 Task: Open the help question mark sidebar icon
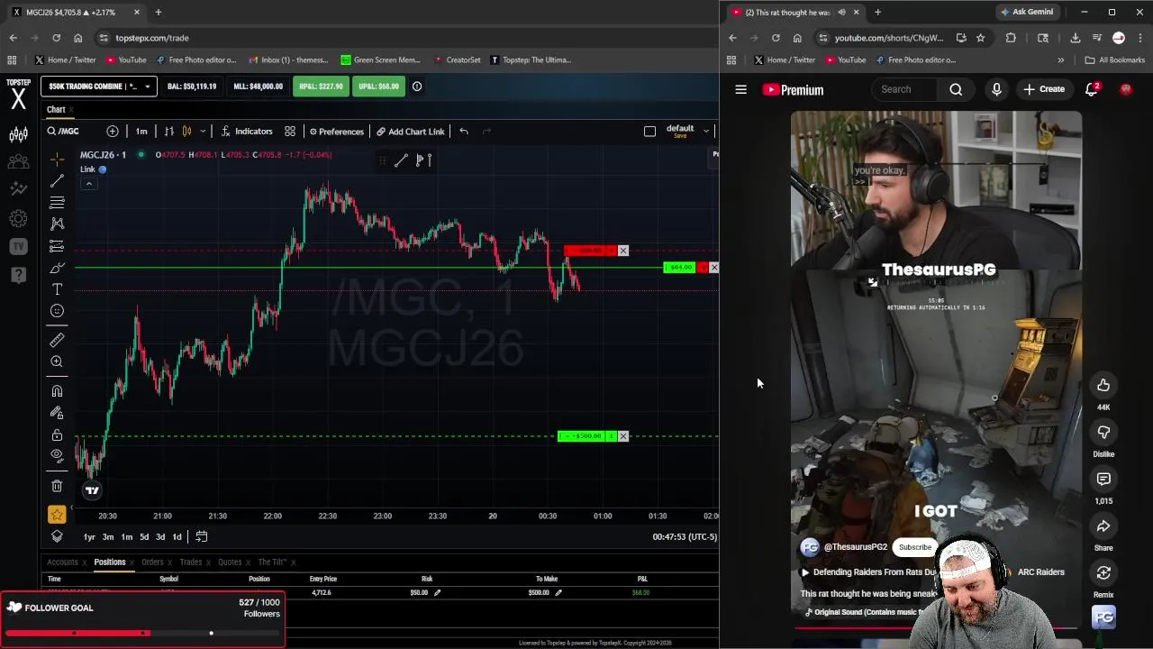click(18, 275)
